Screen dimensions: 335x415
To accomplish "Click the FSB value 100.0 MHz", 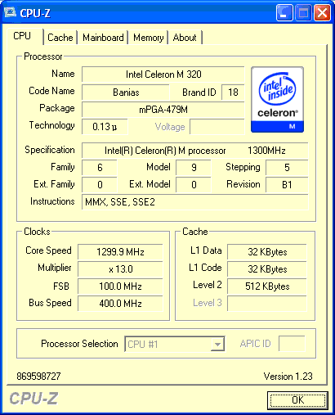I will pos(120,286).
